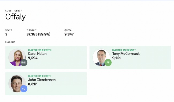The image size is (174, 102).
Task: Click the ELECTED section label
Action: (x=10, y=42)
